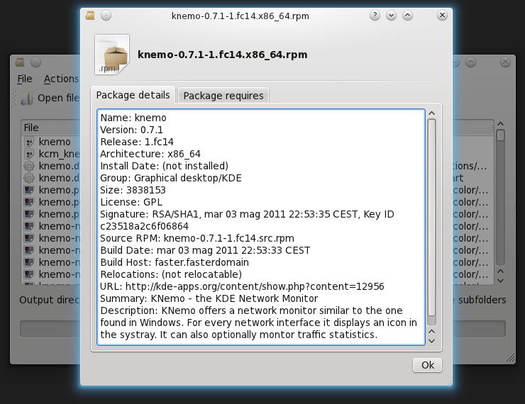Screen dimensions: 525x404
Task: Click Group: Graphical desktop/KDE line
Action: coord(171,178)
